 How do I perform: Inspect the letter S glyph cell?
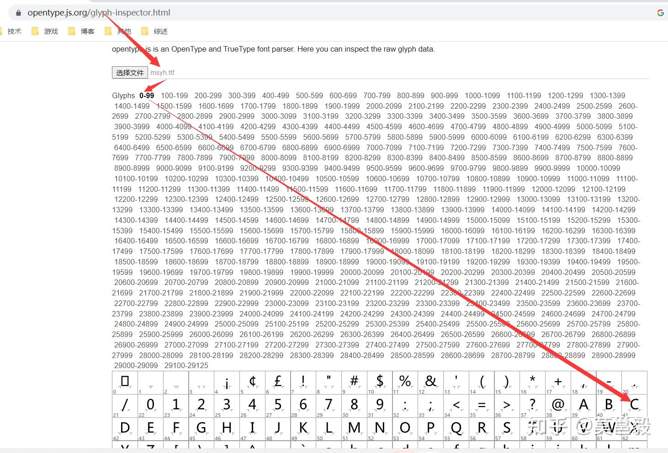click(507, 429)
